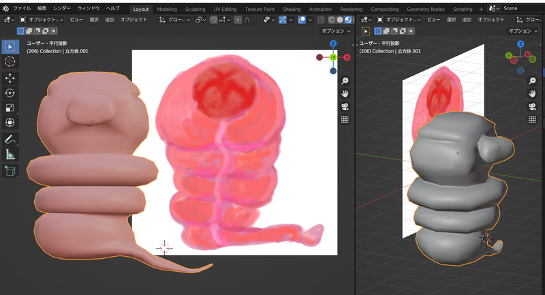Open pivot point dropdown in left viewport

point(200,20)
